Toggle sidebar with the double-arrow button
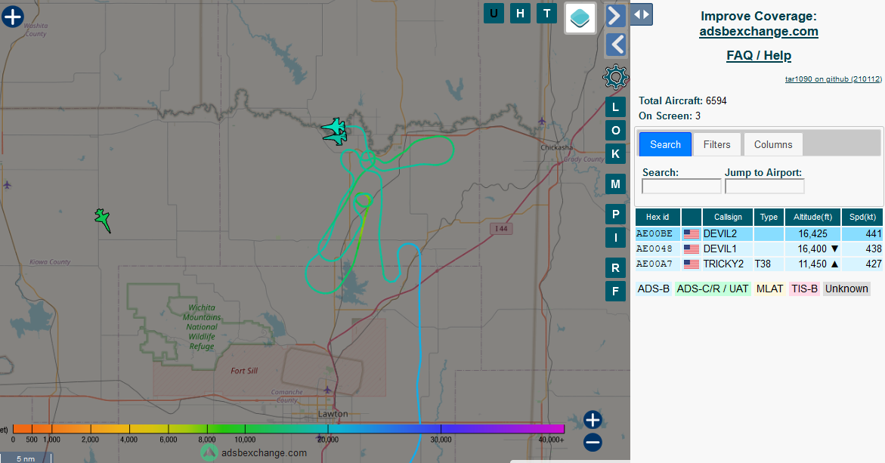This screenshot has height=463, width=885. 642,14
